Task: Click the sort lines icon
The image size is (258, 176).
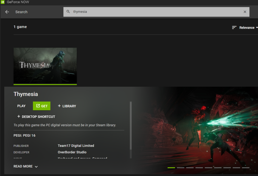Action: [x=234, y=27]
